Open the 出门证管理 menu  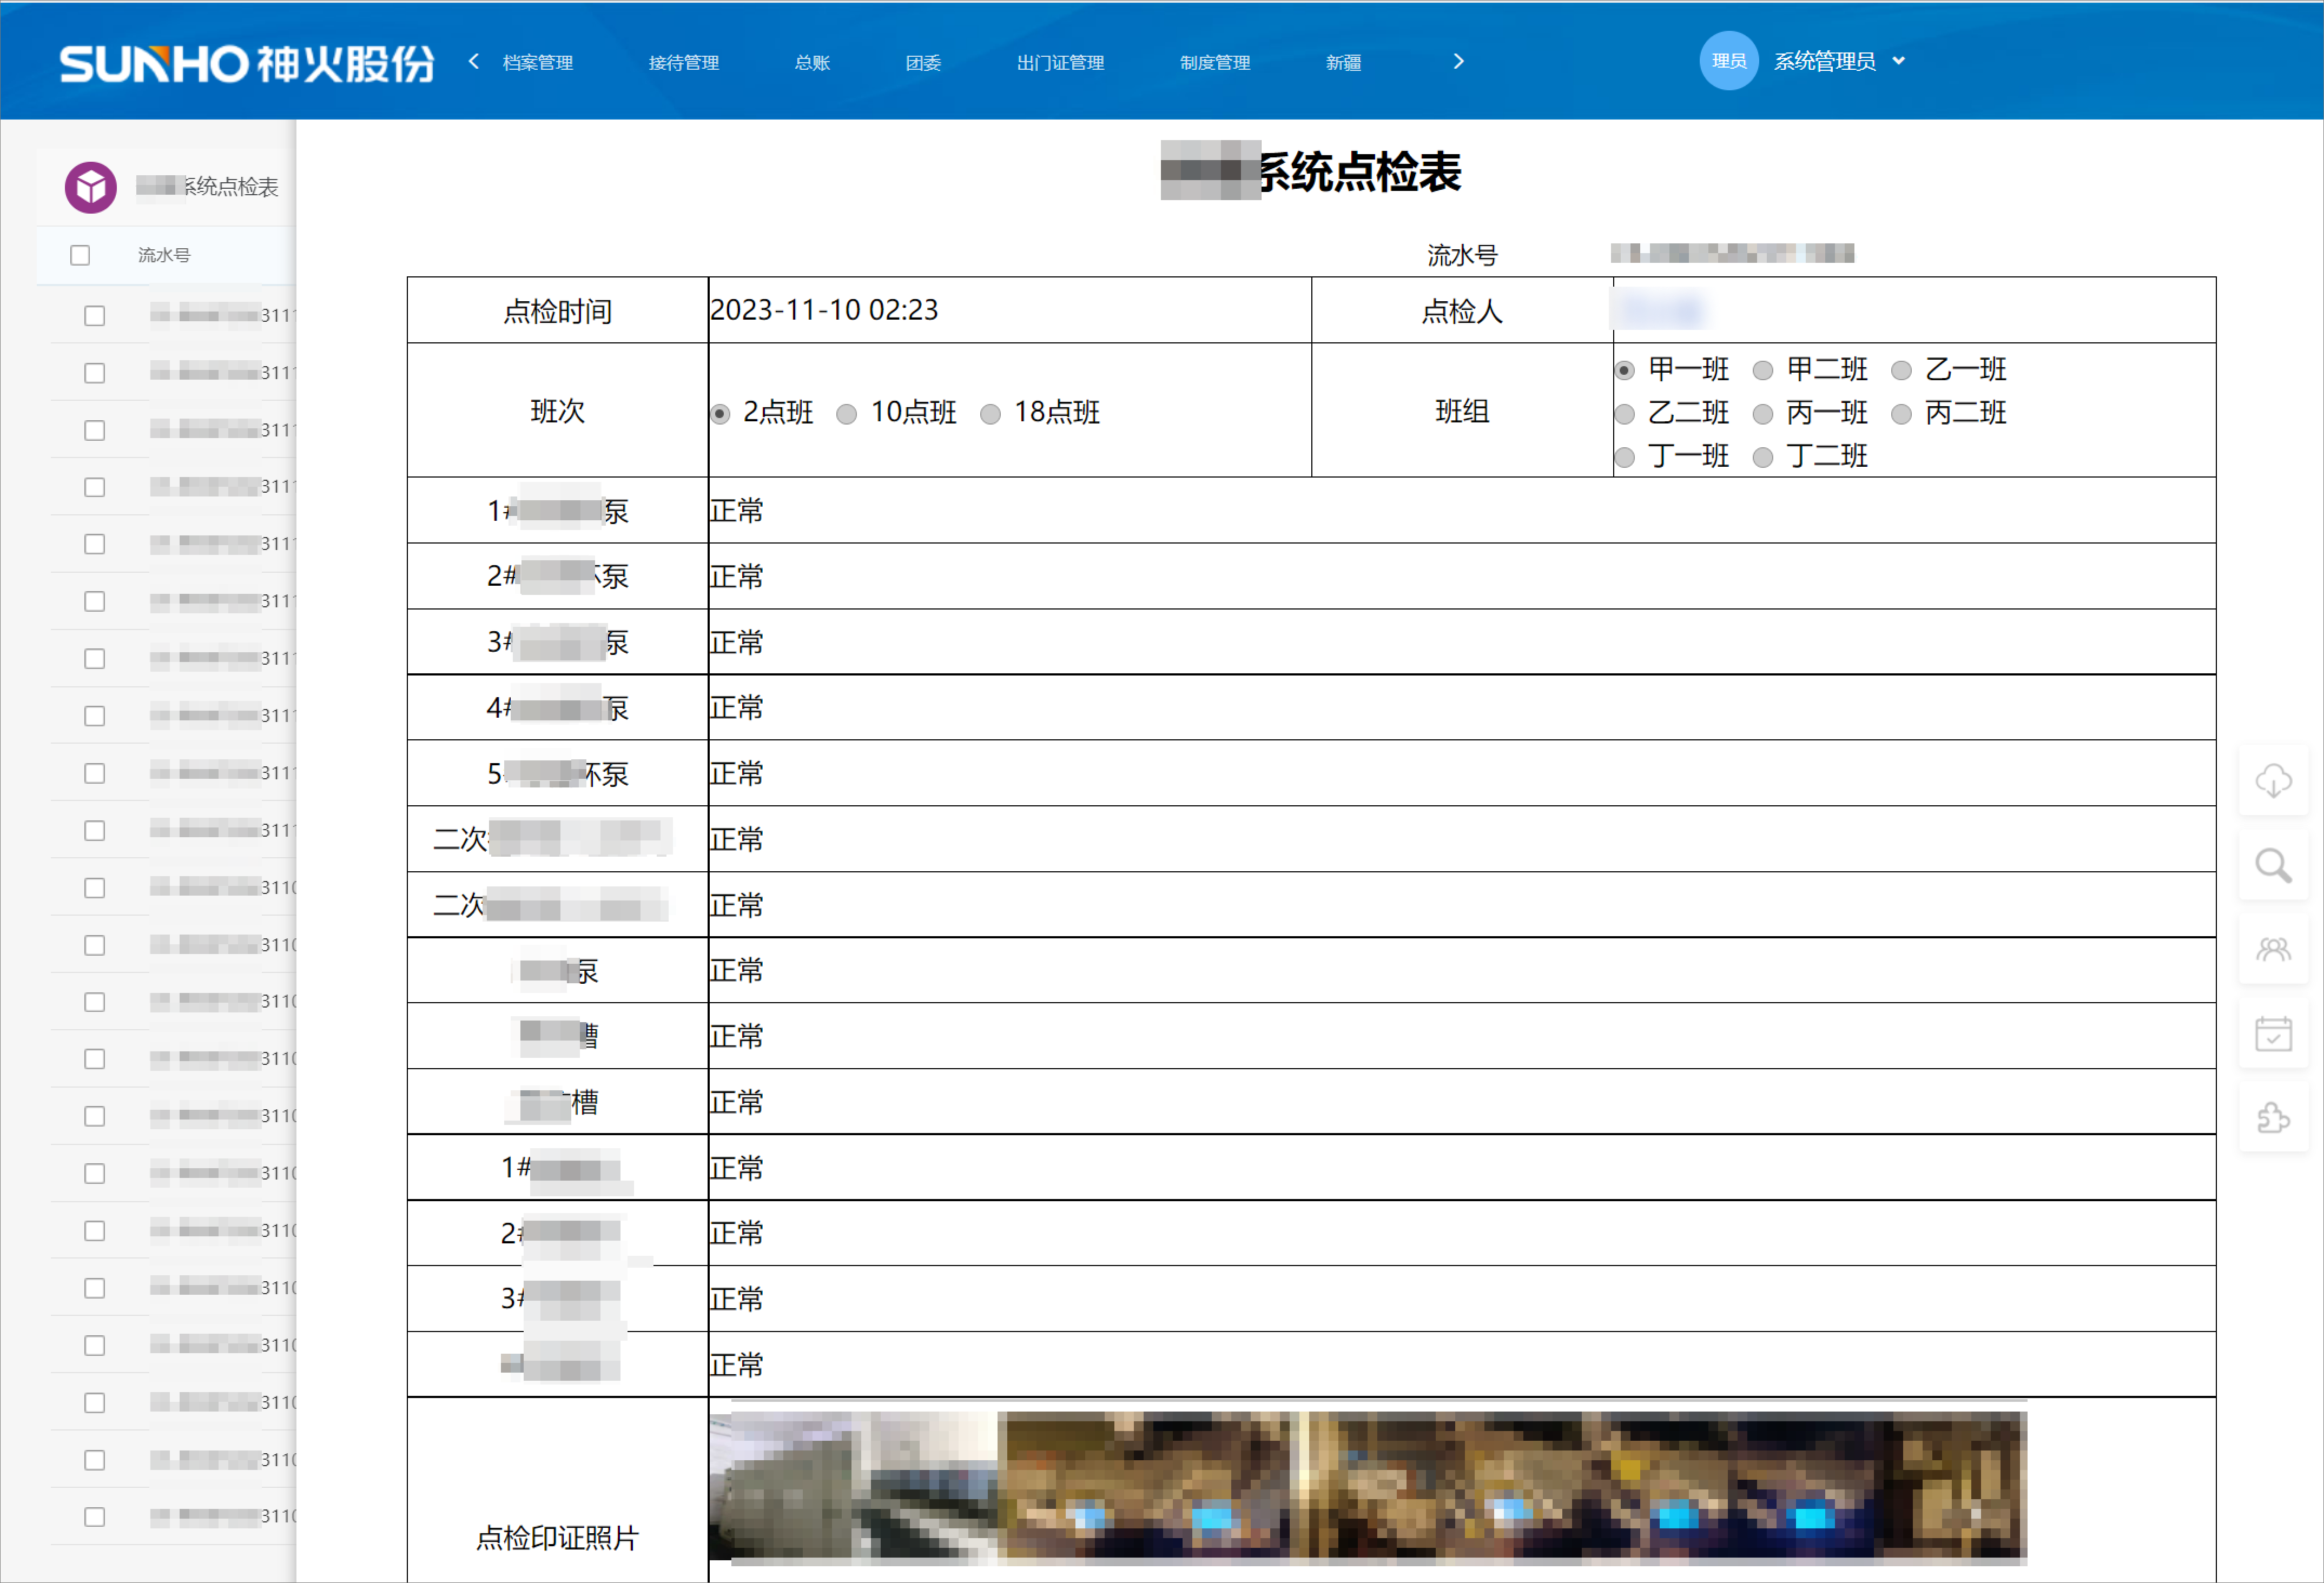point(1060,62)
